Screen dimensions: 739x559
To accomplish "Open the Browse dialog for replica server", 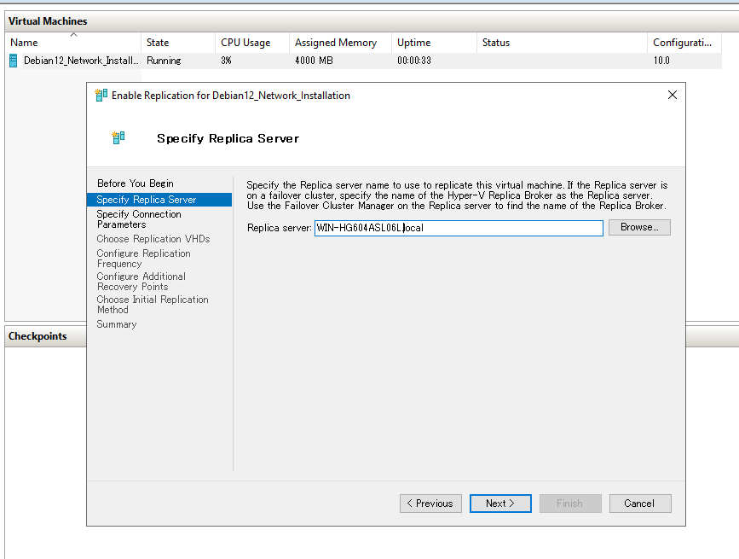I will click(x=639, y=227).
